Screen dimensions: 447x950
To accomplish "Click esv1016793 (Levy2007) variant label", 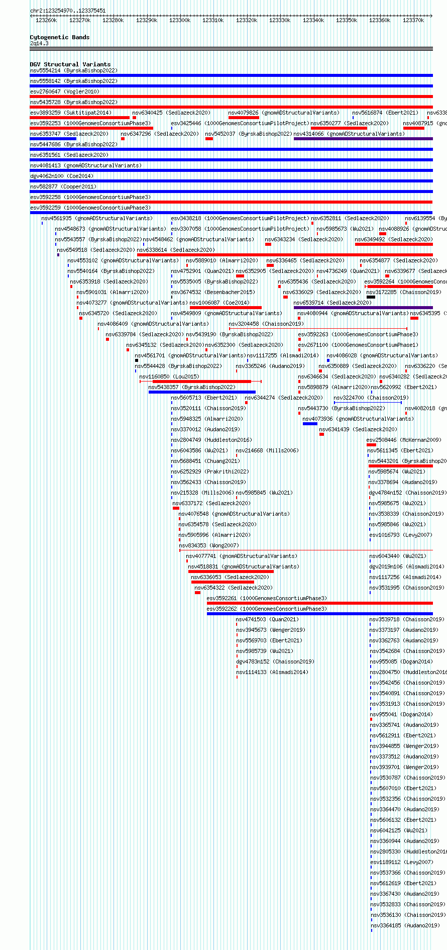I will [x=401, y=535].
